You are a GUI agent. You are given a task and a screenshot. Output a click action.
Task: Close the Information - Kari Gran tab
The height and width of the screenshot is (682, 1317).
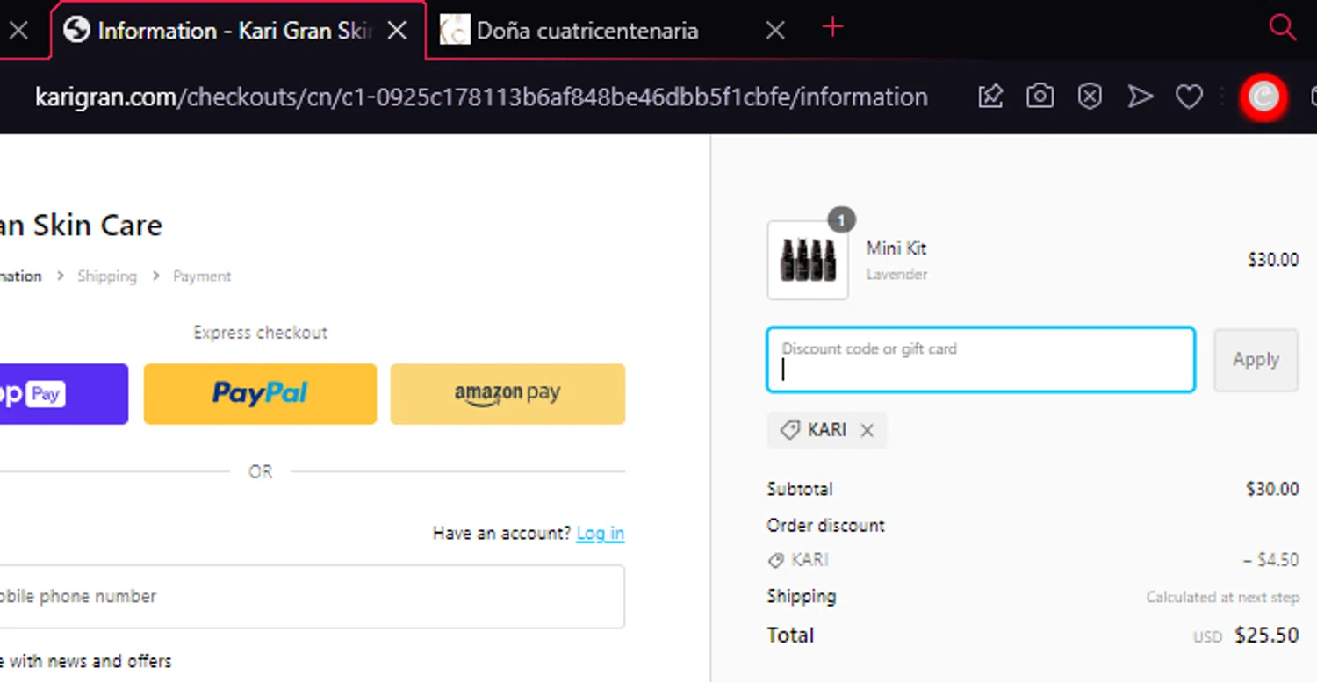397,31
